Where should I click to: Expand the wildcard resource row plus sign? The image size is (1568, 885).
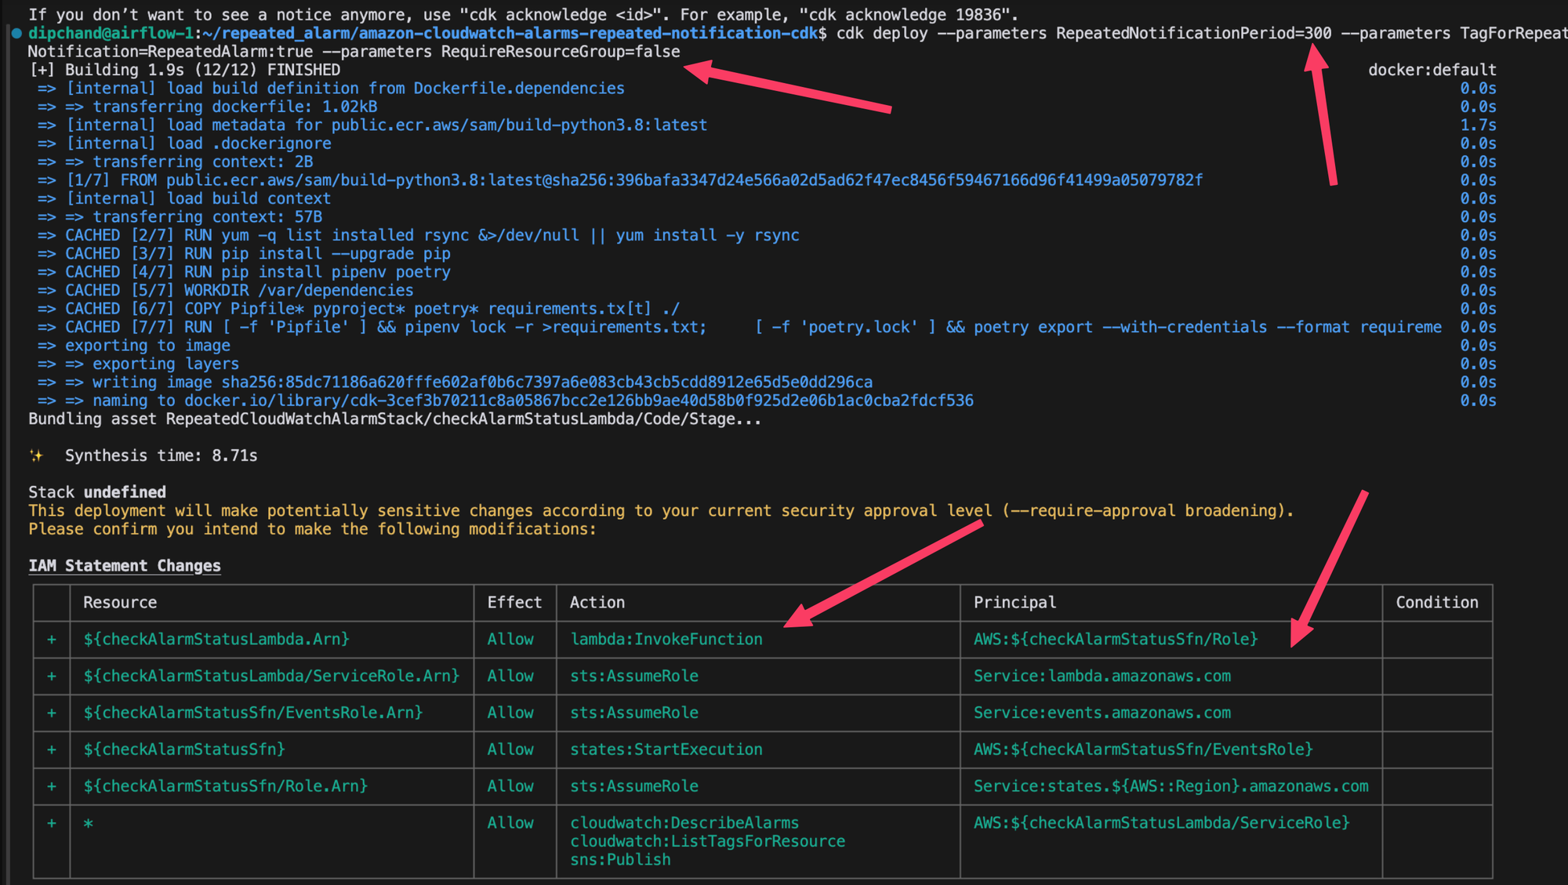(x=52, y=823)
